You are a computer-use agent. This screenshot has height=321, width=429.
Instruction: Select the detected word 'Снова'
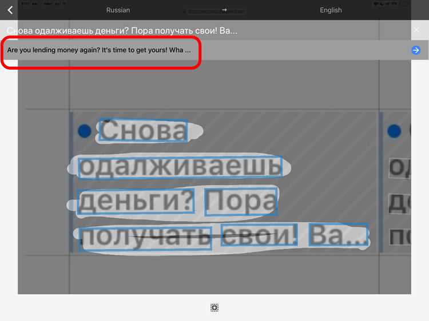(143, 131)
